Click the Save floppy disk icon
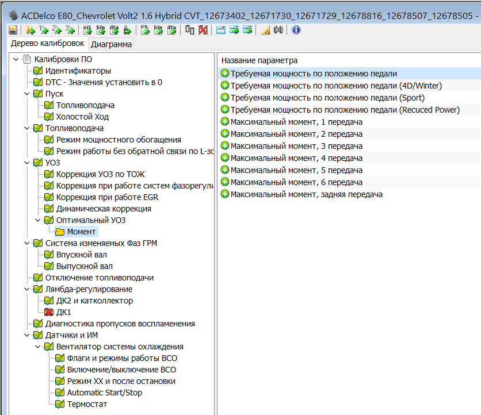The image size is (481, 415). pyautogui.click(x=13, y=30)
